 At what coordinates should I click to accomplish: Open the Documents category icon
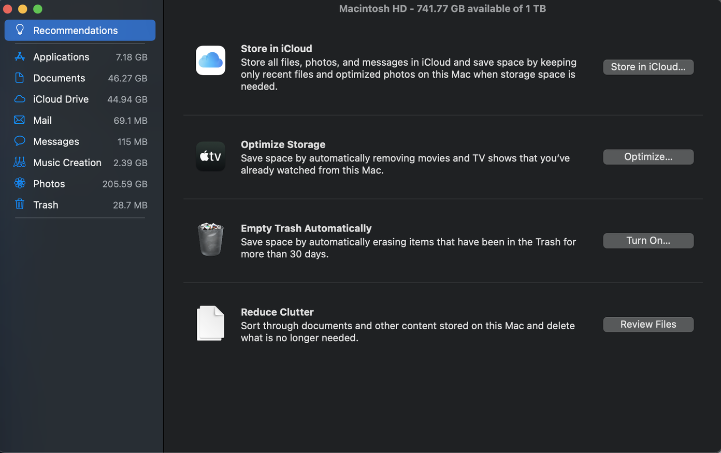(x=20, y=78)
